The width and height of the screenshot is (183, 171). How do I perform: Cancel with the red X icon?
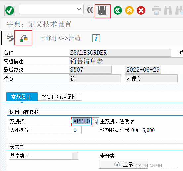(141, 10)
